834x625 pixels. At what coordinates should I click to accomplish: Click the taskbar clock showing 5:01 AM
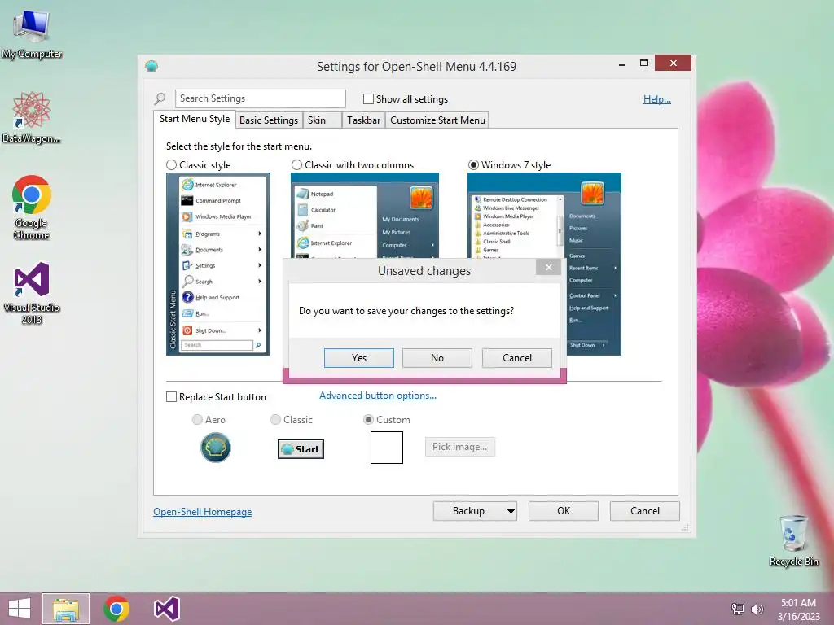pyautogui.click(x=798, y=609)
